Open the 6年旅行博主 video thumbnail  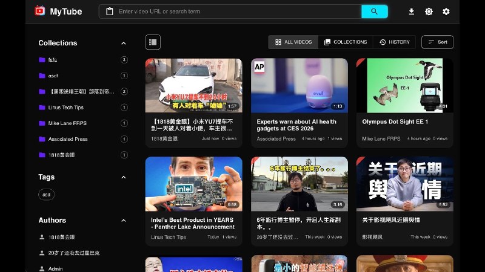coord(299,184)
